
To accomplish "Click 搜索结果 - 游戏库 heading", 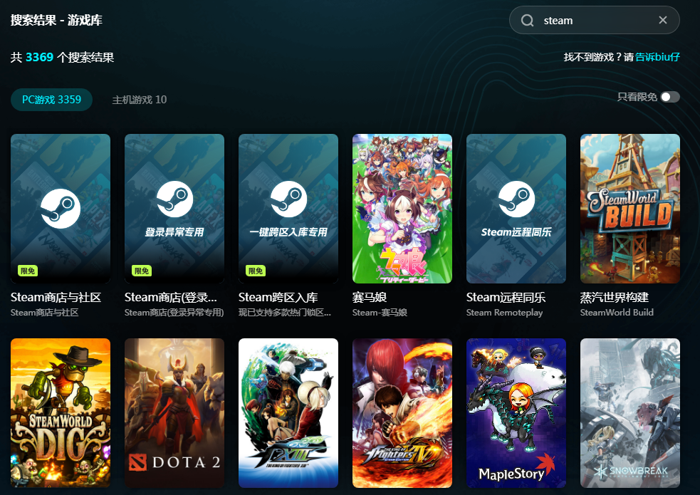I will point(57,20).
